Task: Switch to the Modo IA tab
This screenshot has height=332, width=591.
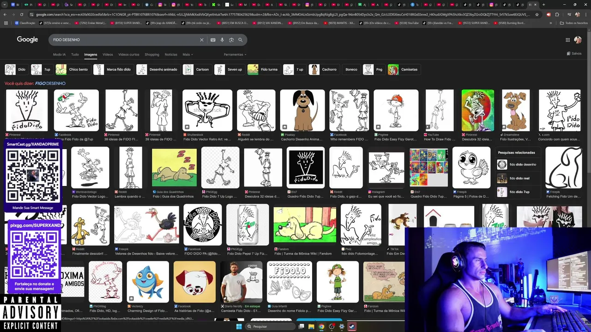Action: 59,54
